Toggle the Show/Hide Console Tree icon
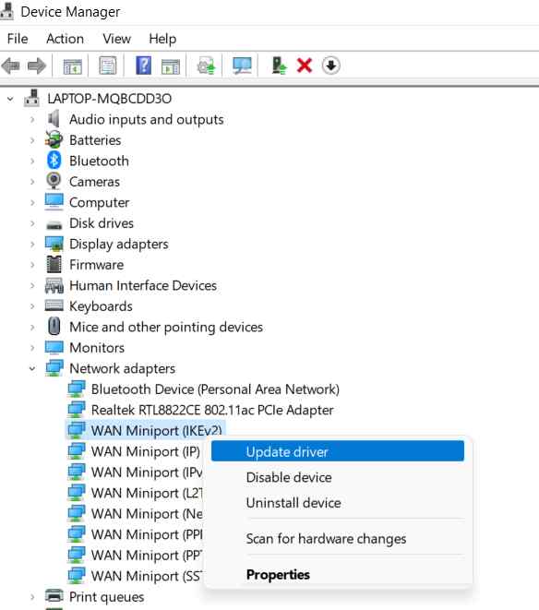Screen dimensions: 539x610 [72, 66]
